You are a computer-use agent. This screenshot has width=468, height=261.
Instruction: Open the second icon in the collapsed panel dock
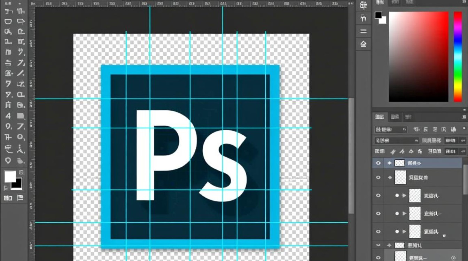363,18
